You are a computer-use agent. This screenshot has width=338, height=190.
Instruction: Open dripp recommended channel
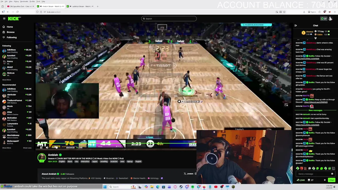coord(16,113)
